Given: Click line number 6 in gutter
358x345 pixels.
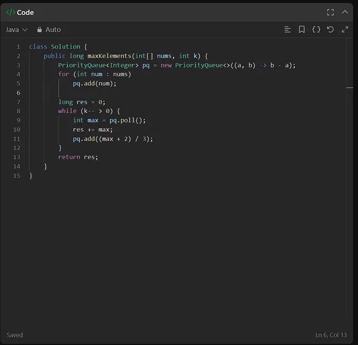Looking at the screenshot, I should click(x=18, y=93).
